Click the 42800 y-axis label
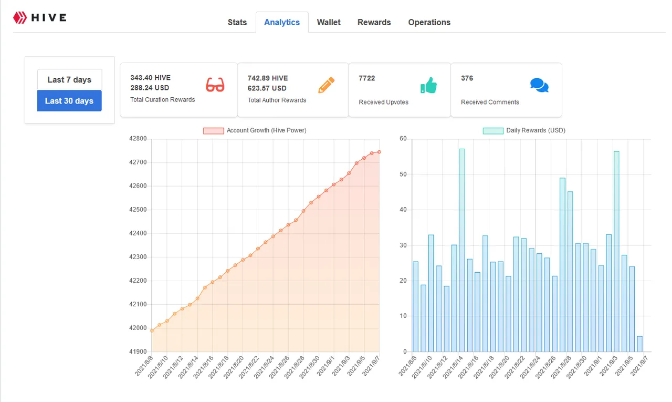The height and width of the screenshot is (402, 672). tap(138, 139)
